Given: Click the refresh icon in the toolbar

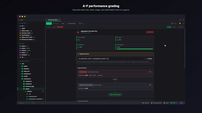Looking at the screenshot, I should click(x=184, y=24).
